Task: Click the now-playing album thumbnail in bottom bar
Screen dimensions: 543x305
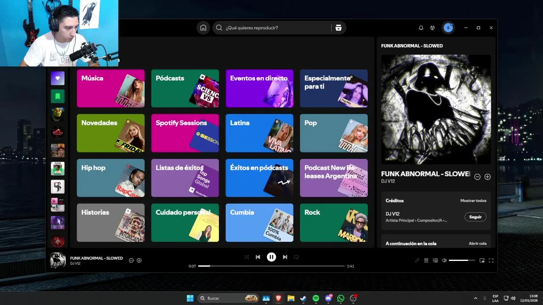Action: point(58,261)
